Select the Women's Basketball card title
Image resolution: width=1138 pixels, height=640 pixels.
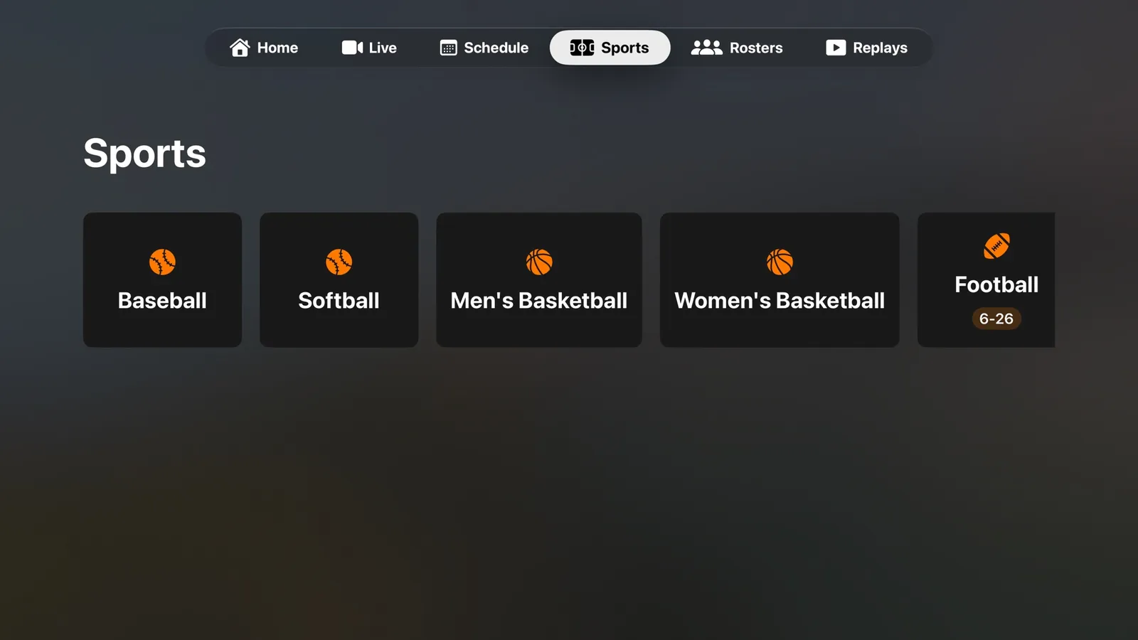click(x=780, y=300)
